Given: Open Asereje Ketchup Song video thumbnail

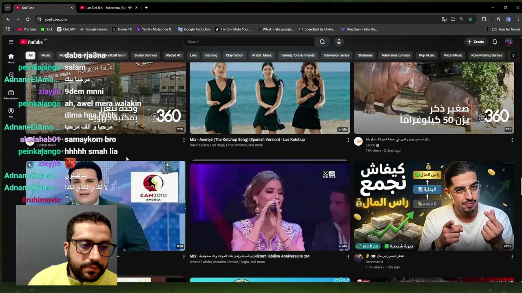Looking at the screenshot, I should (270, 98).
